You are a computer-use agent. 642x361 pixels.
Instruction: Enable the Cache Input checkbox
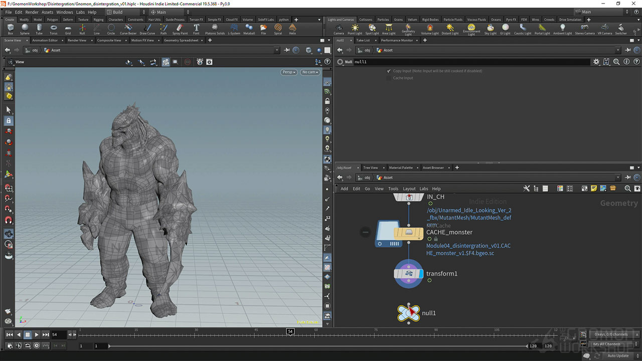click(x=389, y=78)
